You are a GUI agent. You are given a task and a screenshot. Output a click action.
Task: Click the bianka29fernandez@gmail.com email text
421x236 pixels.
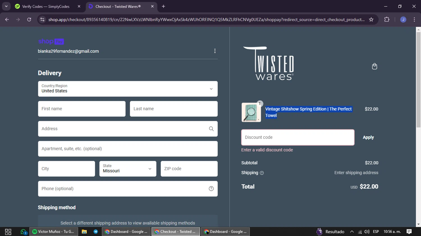(x=68, y=51)
